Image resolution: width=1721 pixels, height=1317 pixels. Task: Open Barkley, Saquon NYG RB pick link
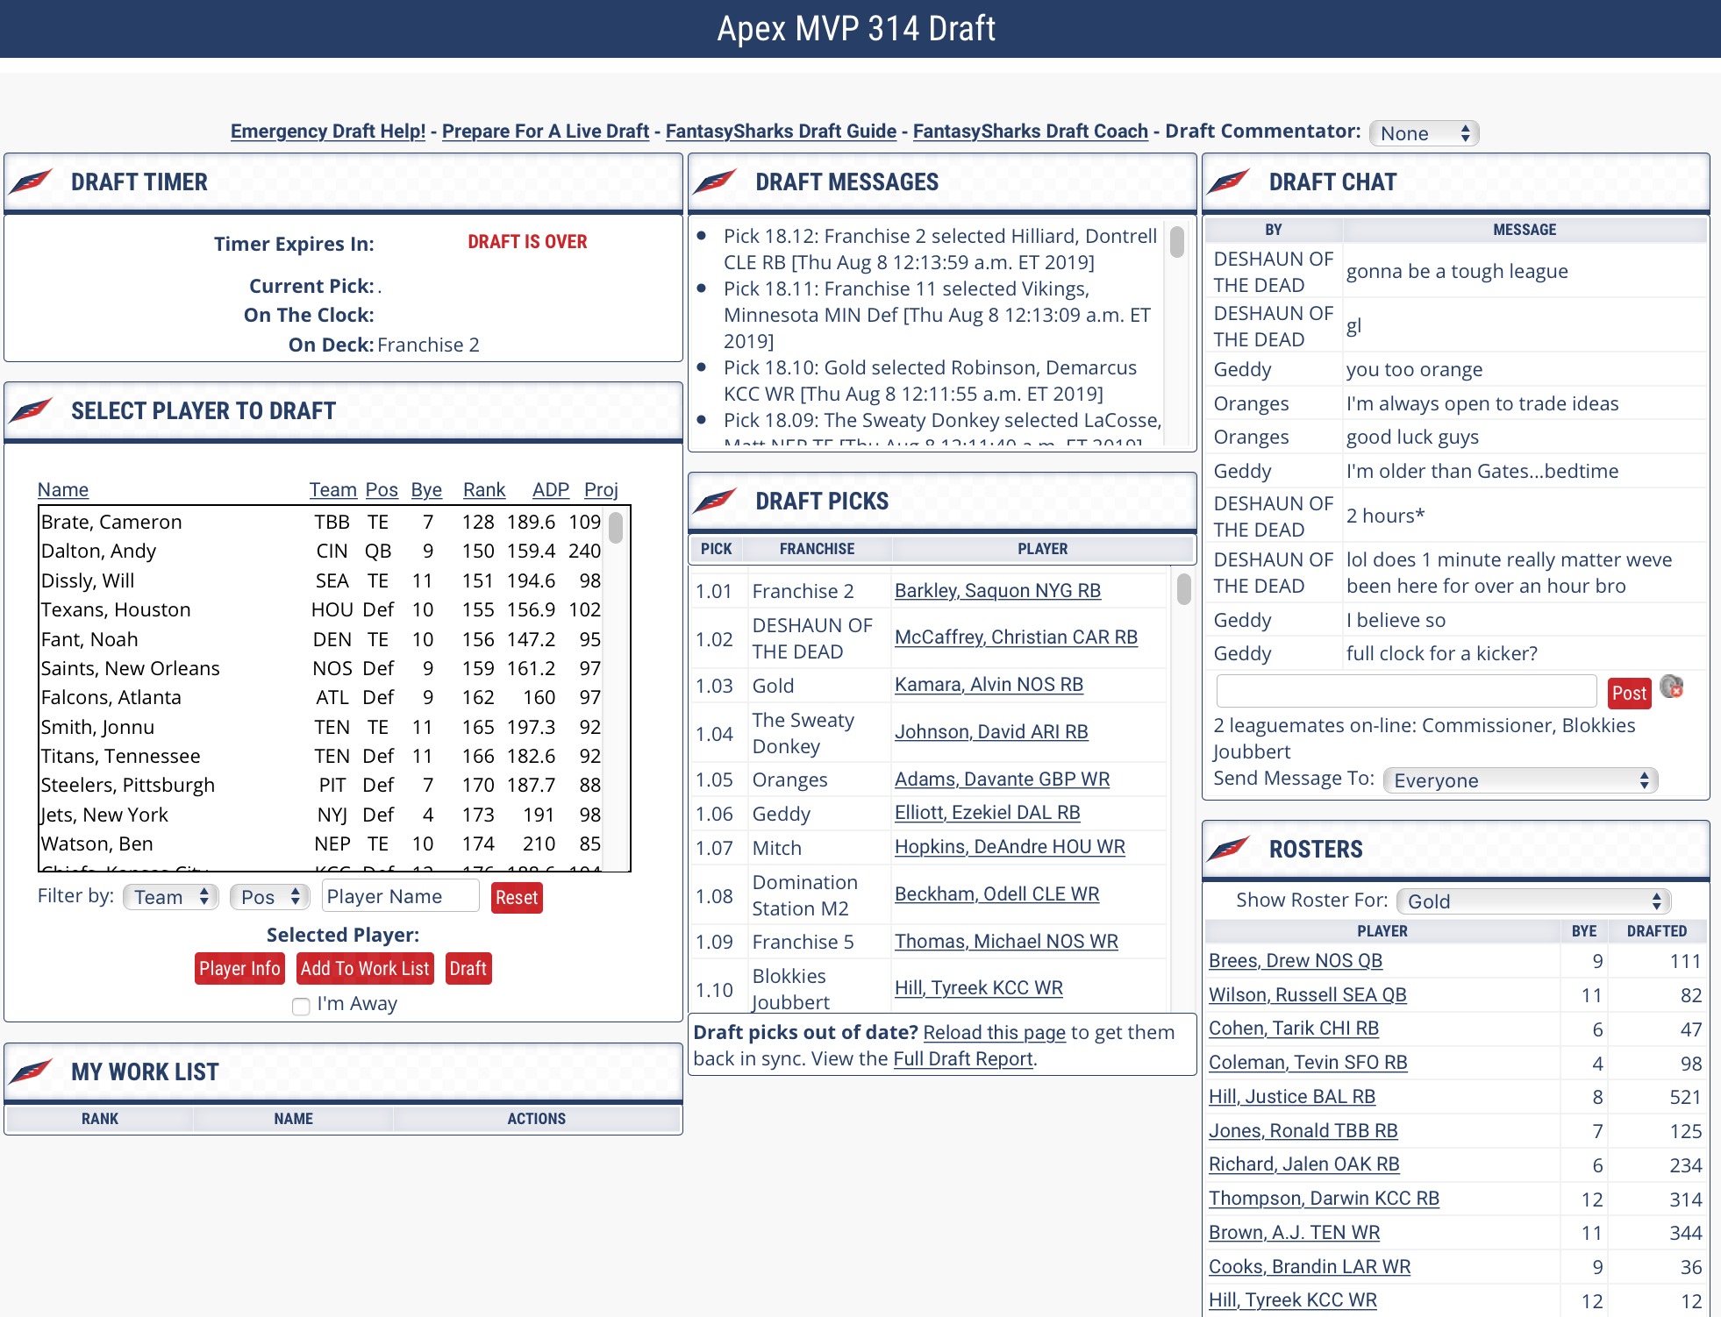pos(997,591)
